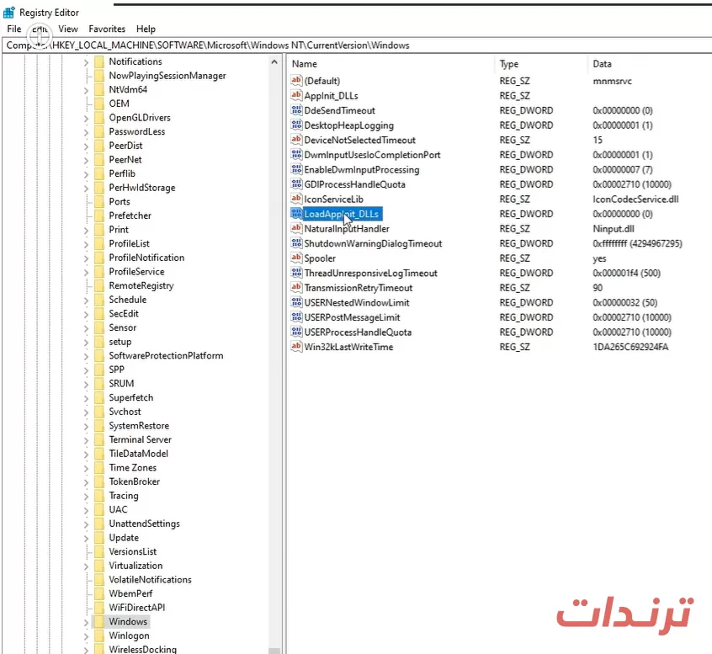Expand the Notifications key
712x654 pixels.
(x=87, y=62)
